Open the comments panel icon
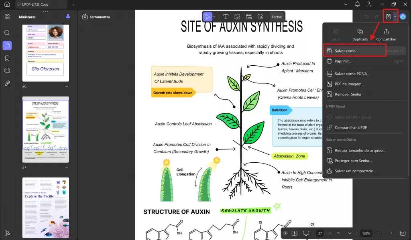This screenshot has height=240, width=411. click(x=7, y=71)
